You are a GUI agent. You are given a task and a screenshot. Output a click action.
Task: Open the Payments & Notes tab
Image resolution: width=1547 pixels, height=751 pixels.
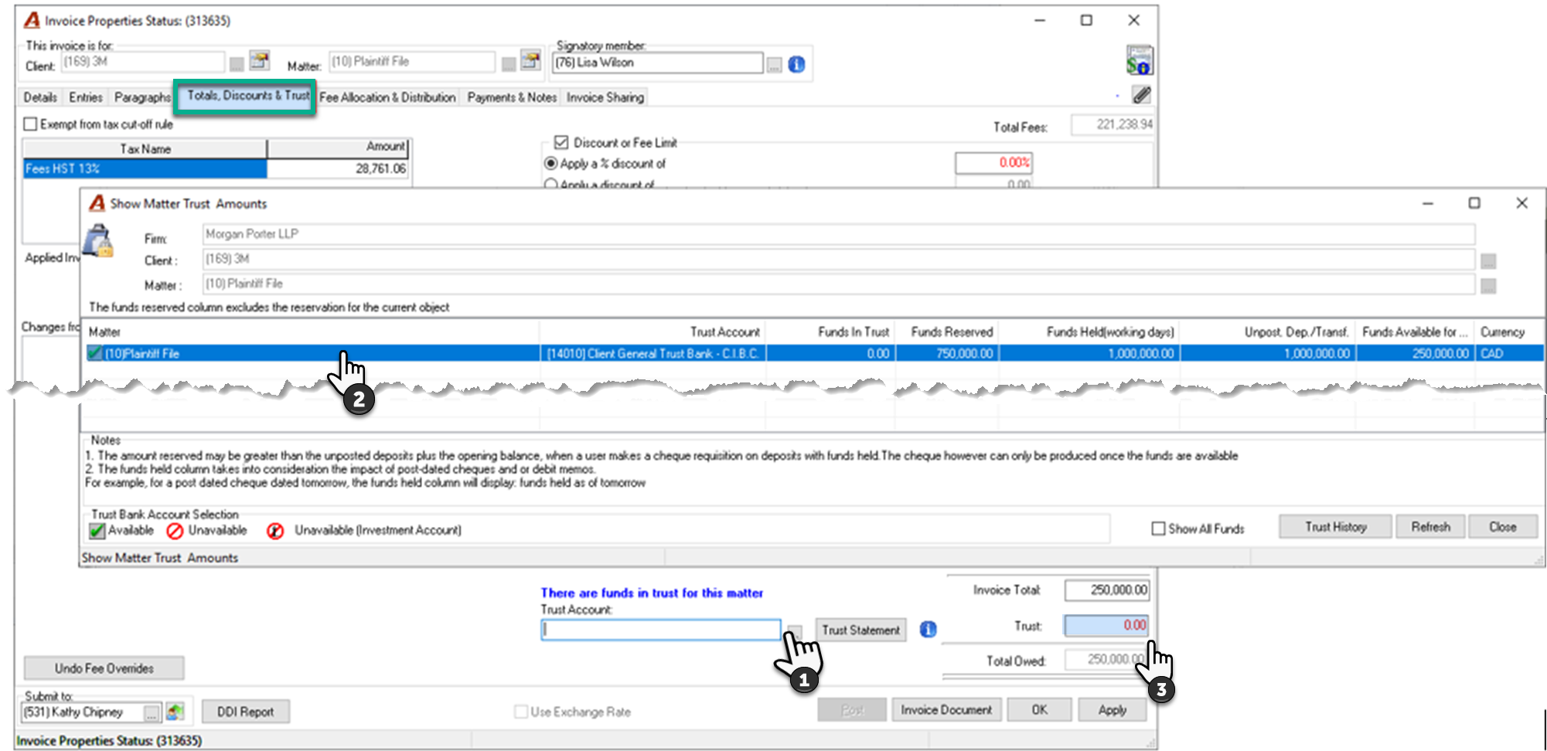512,97
